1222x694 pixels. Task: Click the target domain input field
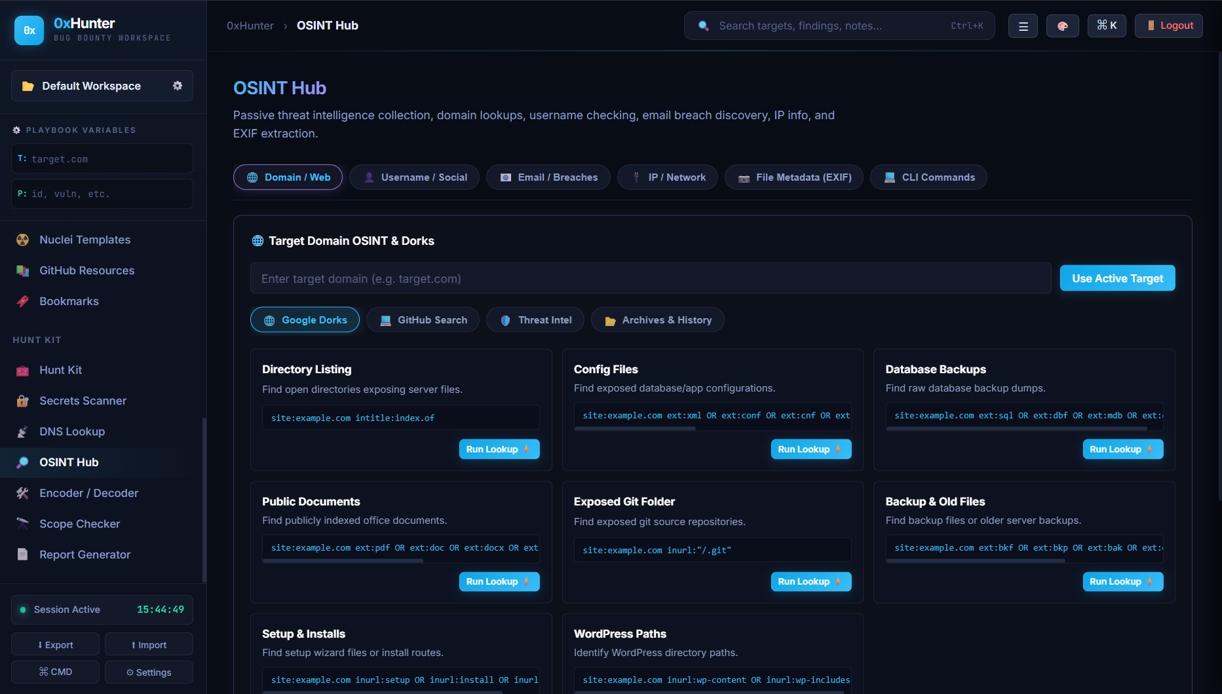pyautogui.click(x=651, y=279)
